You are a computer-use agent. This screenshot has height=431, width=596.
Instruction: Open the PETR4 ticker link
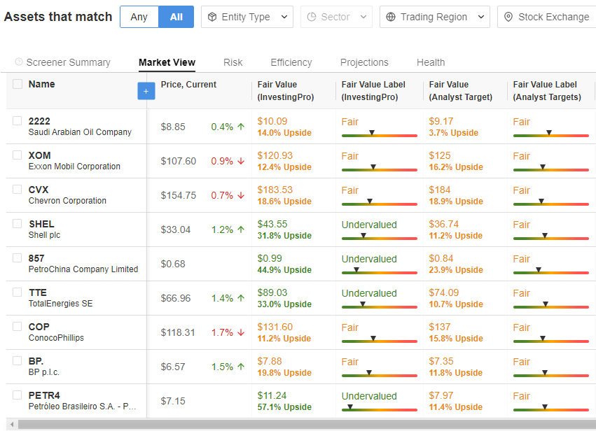click(x=44, y=395)
